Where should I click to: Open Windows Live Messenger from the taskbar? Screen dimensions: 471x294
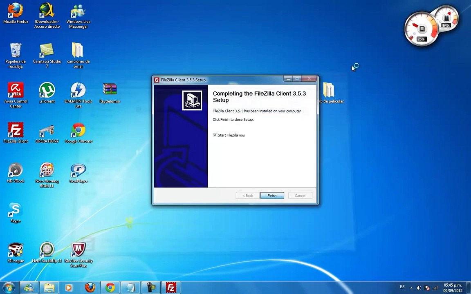[29, 288]
